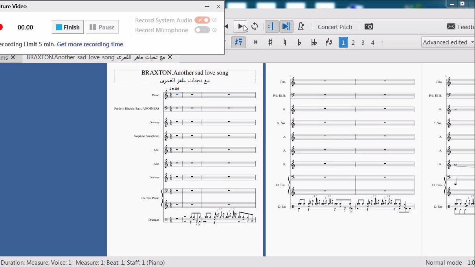Switch to the BRAXTON.Another_sad_love_song score tab

click(x=96, y=57)
